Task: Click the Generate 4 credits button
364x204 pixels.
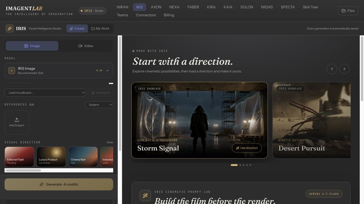Action: click(x=59, y=184)
